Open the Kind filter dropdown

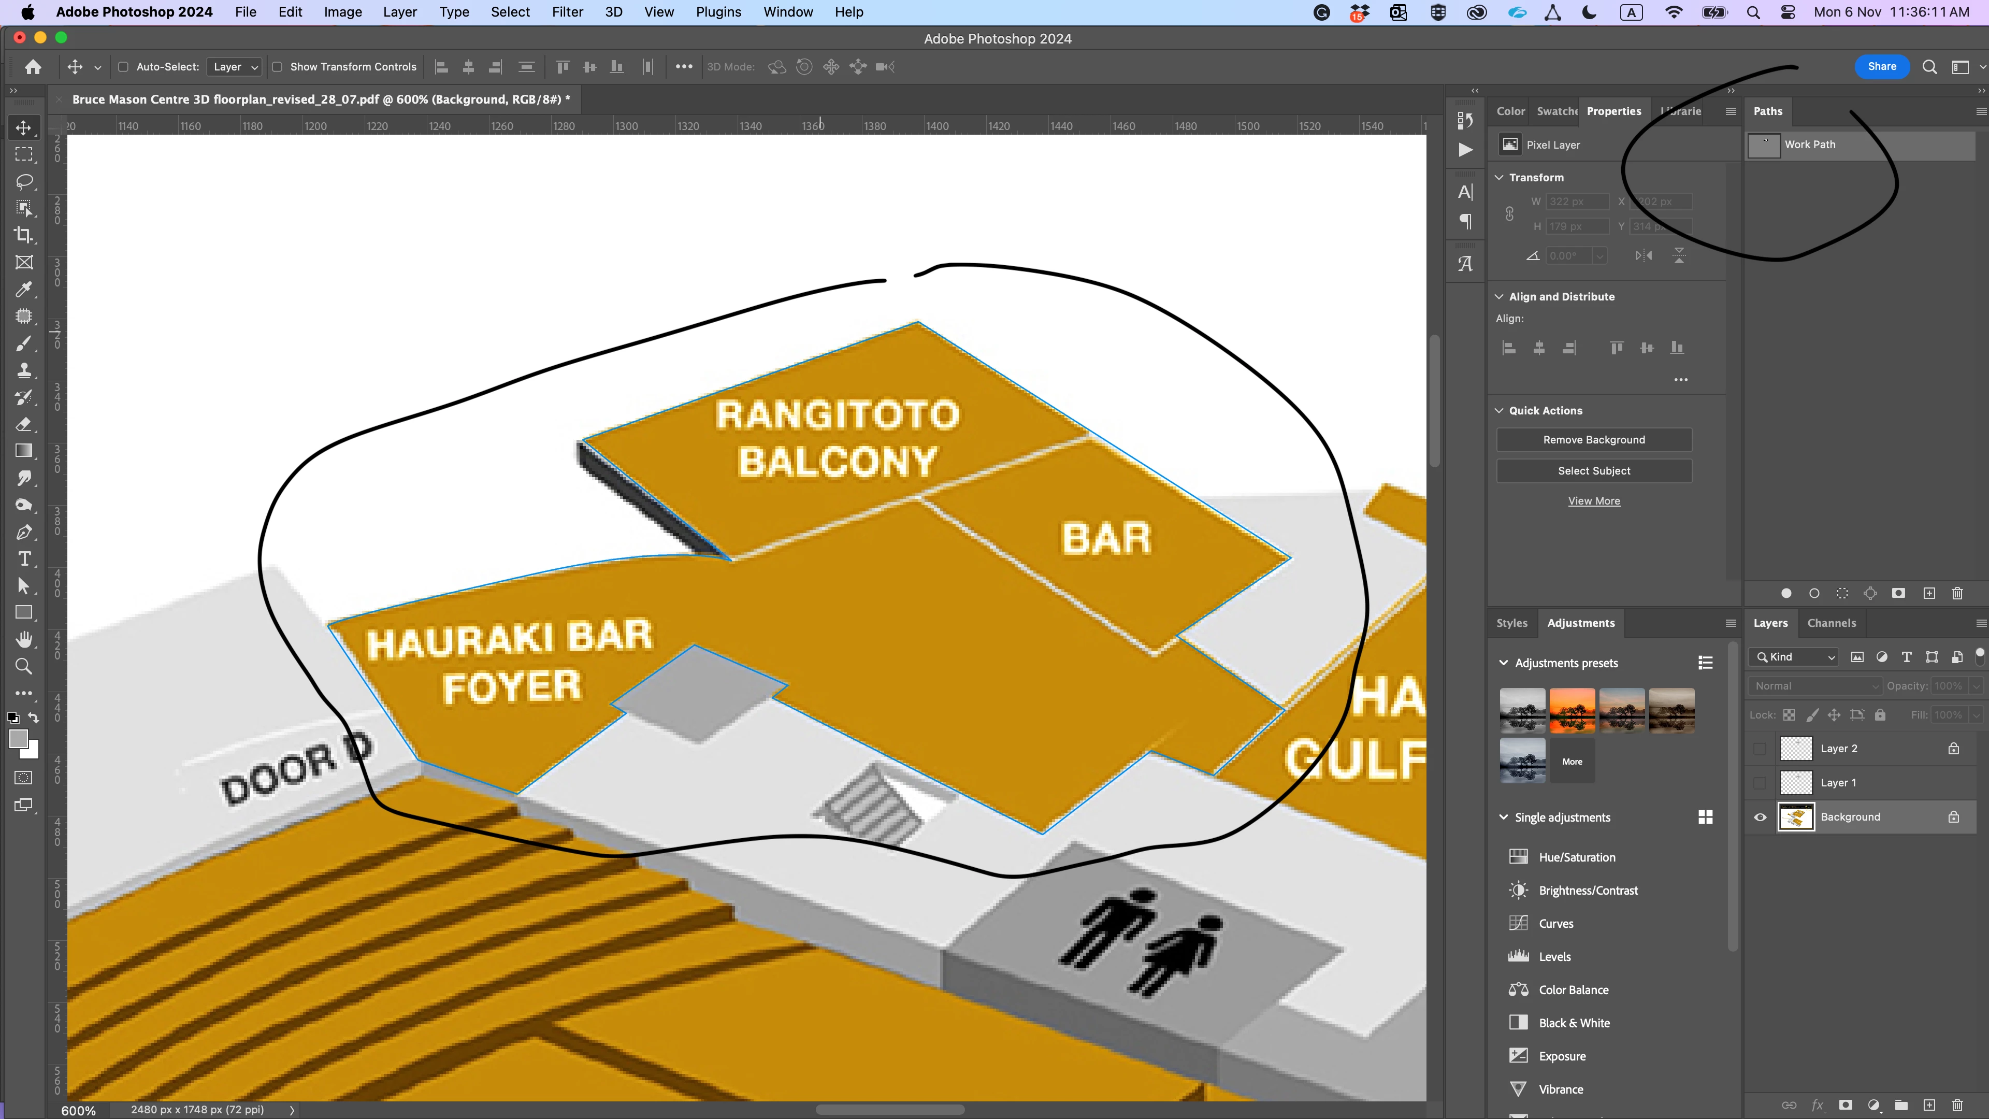(1794, 657)
